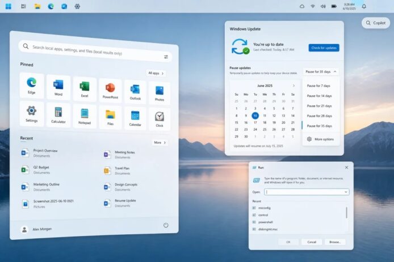
Task: Launch Word from the pinned grid
Action: point(58,87)
